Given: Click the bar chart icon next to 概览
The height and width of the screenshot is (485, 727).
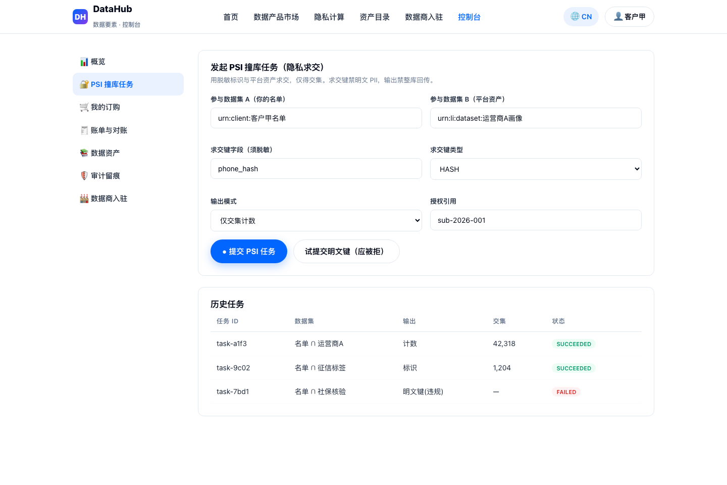Looking at the screenshot, I should point(84,62).
